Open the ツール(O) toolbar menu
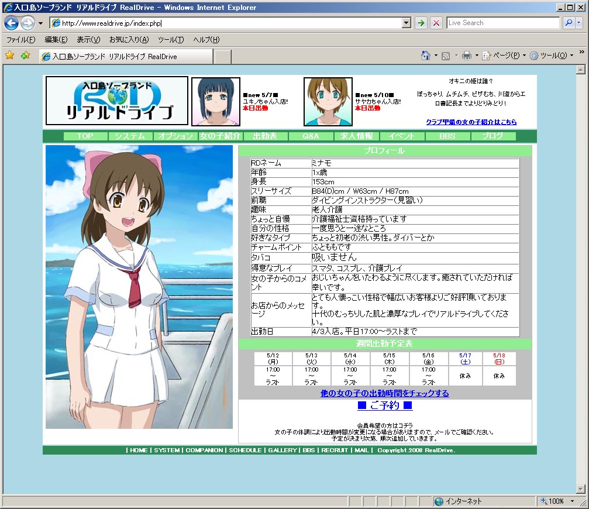 pos(552,56)
